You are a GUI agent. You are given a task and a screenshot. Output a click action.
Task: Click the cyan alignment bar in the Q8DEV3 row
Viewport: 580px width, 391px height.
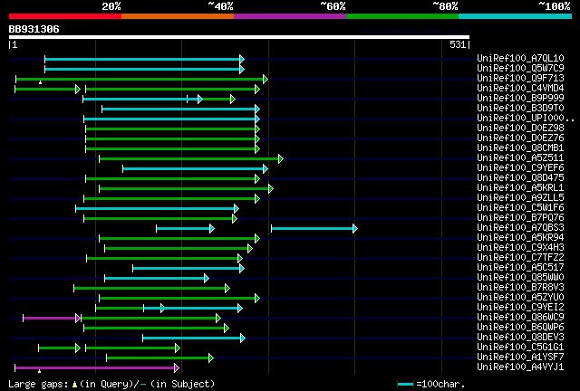(x=194, y=339)
